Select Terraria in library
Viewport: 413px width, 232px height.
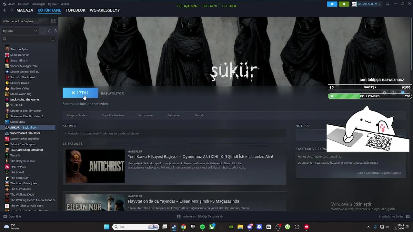(15, 155)
